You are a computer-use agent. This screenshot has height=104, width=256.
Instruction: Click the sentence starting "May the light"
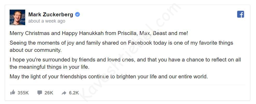tap(109, 77)
